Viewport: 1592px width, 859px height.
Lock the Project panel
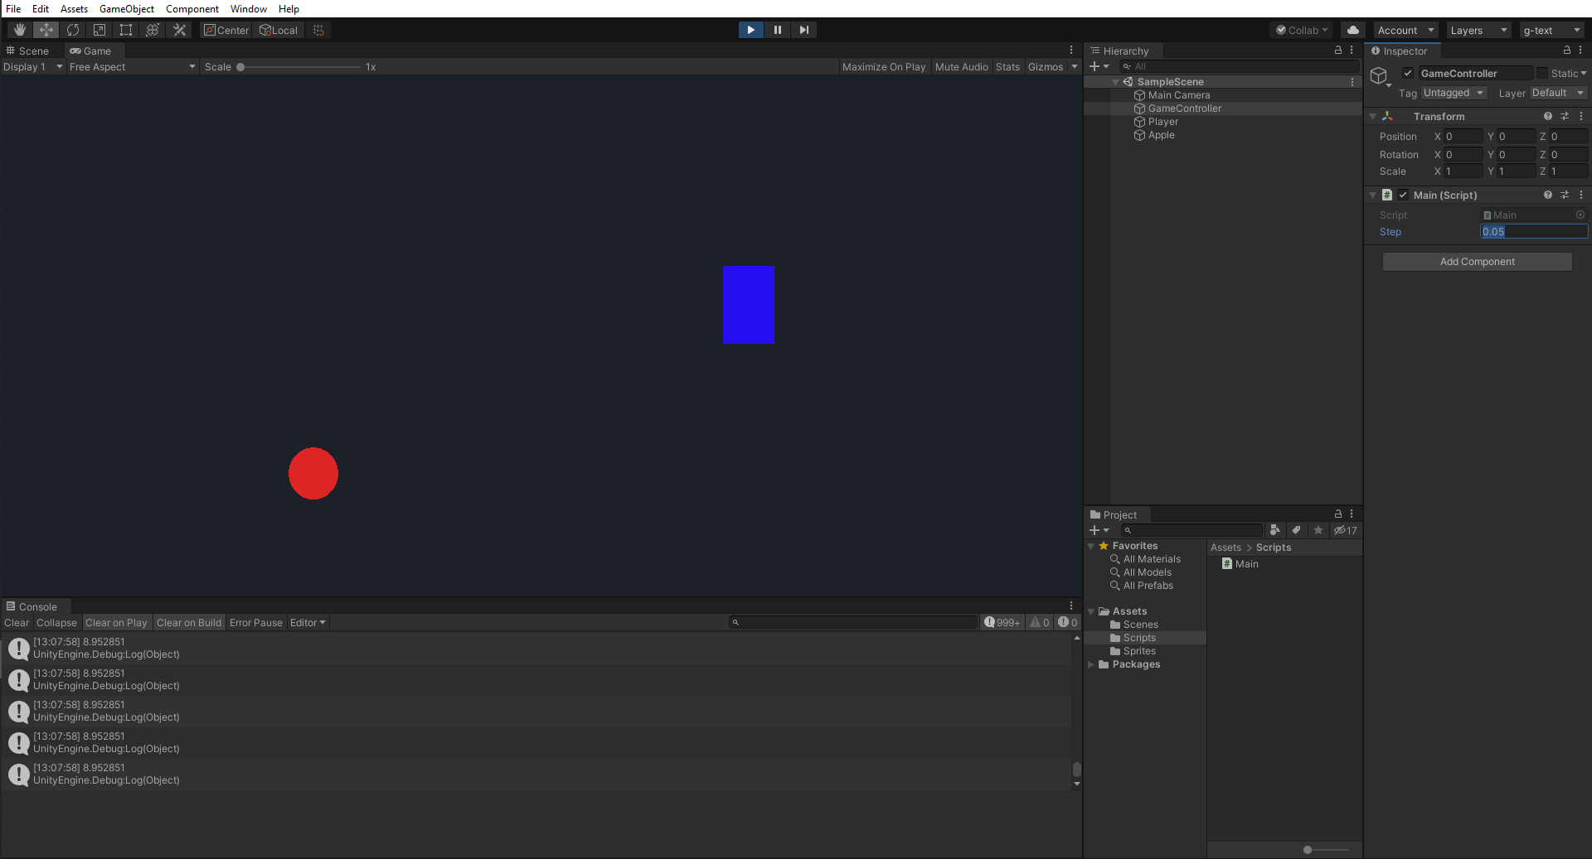[1337, 514]
